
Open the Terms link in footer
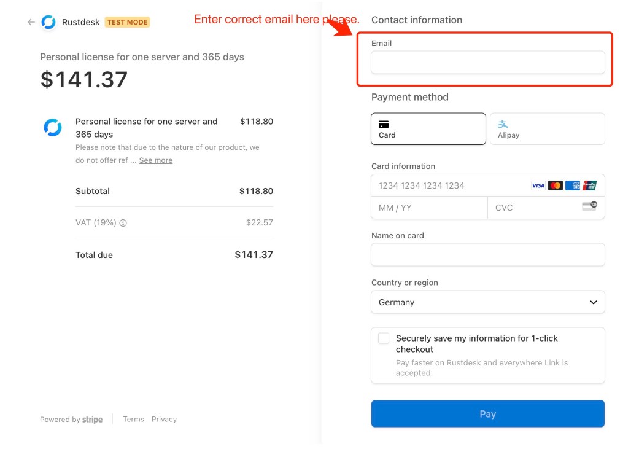(133, 420)
